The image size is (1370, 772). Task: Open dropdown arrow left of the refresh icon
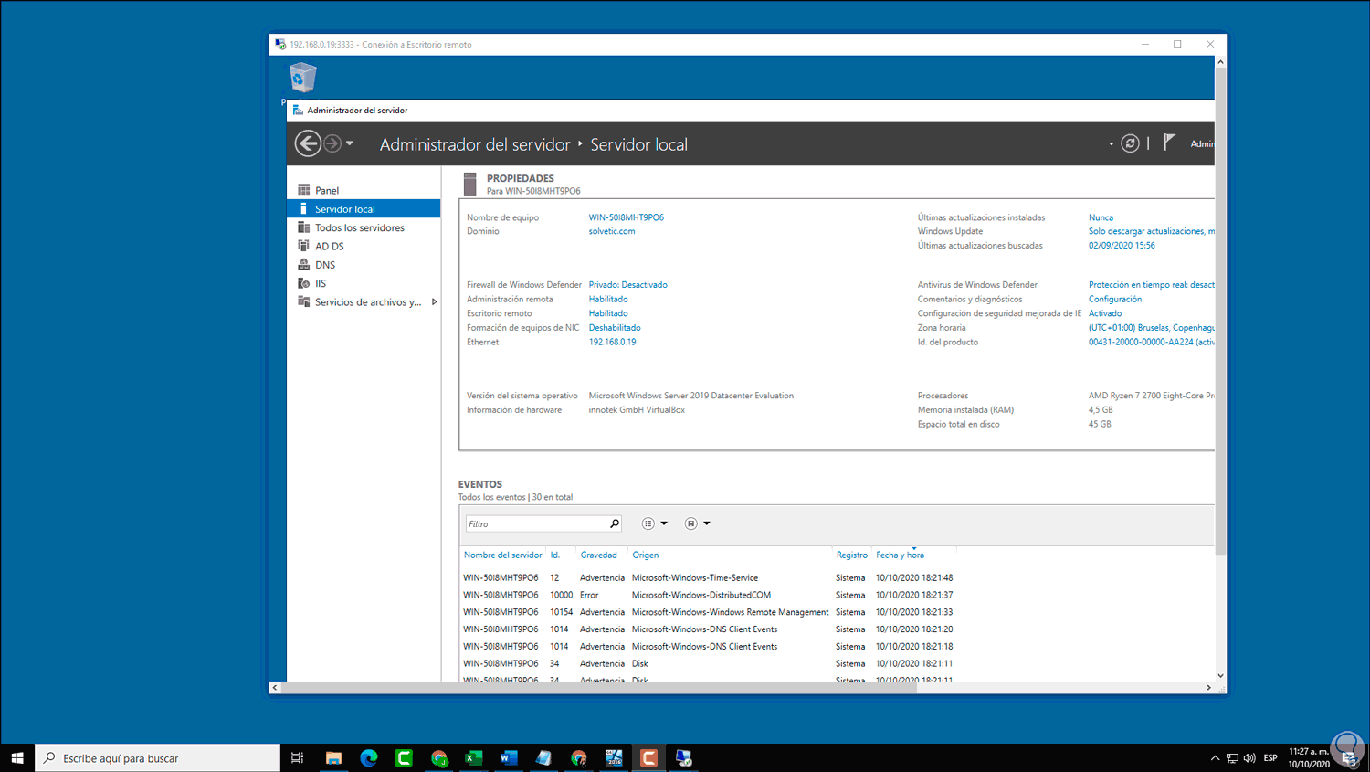tap(1111, 144)
